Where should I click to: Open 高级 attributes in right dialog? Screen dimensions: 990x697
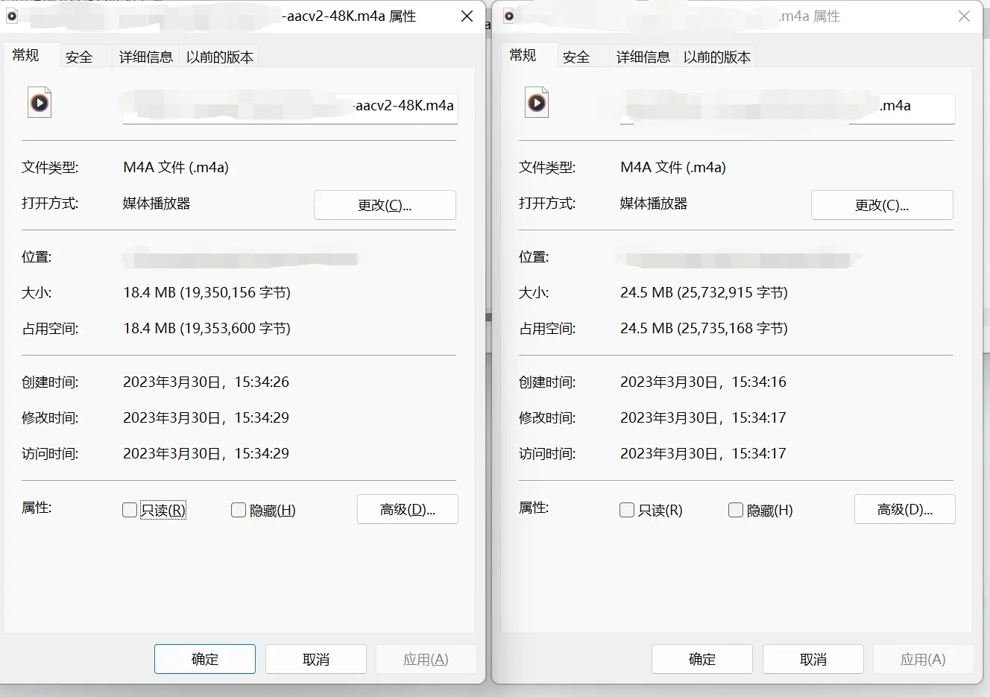coord(905,509)
